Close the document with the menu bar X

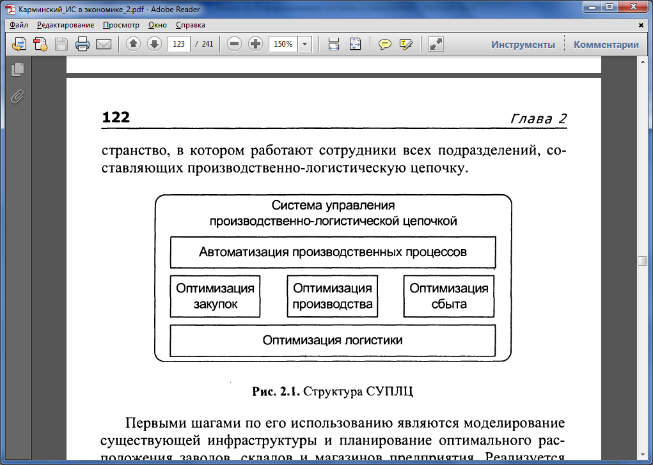click(641, 25)
